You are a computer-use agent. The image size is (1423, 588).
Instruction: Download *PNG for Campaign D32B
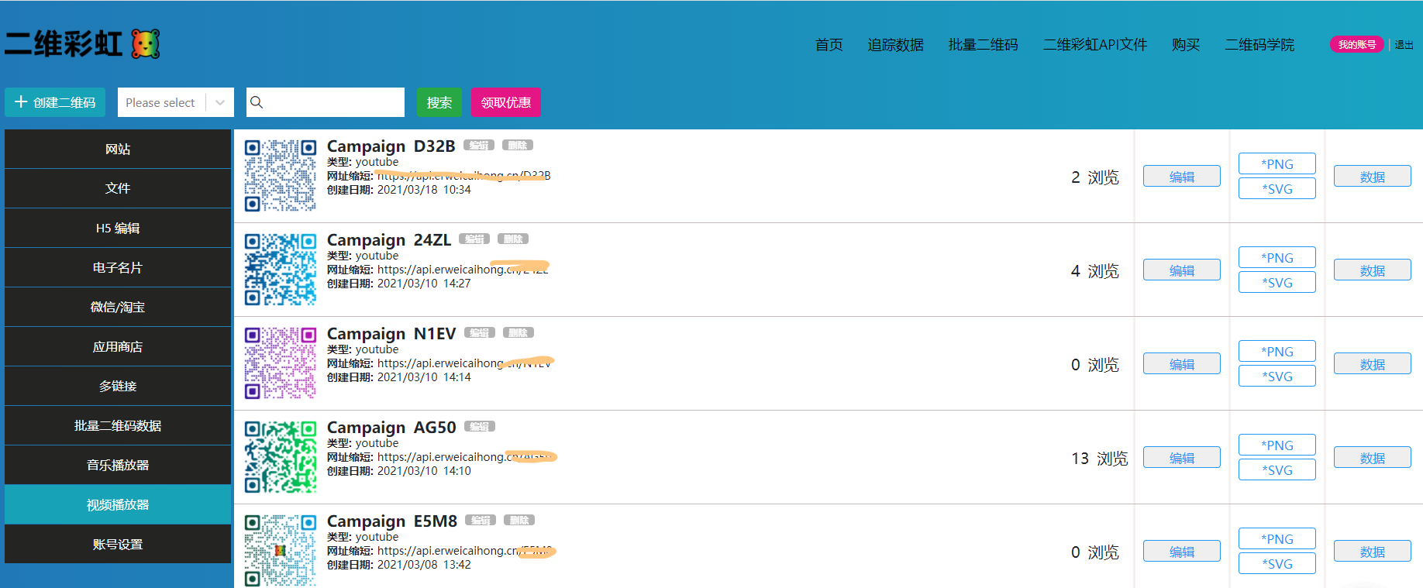coord(1277,164)
